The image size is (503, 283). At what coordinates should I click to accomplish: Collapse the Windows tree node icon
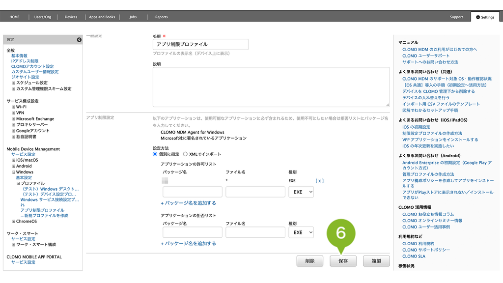pyautogui.click(x=14, y=172)
